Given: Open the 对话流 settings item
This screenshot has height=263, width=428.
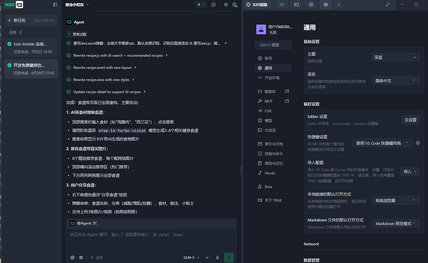Looking at the screenshot, I should pos(273,130).
